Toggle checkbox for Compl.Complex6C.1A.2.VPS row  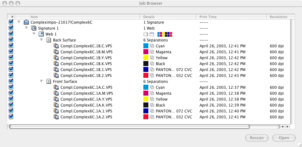click(11, 117)
